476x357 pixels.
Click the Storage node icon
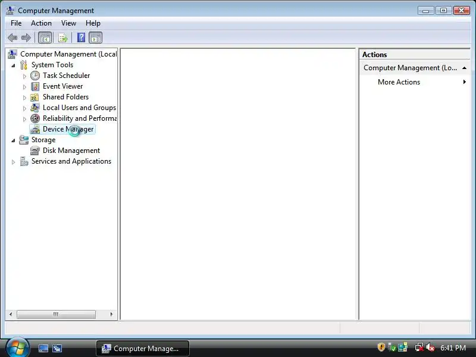coord(24,140)
